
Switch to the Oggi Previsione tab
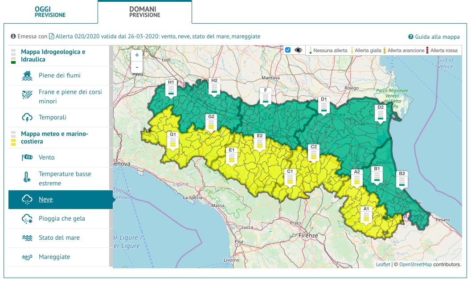[x=50, y=12]
